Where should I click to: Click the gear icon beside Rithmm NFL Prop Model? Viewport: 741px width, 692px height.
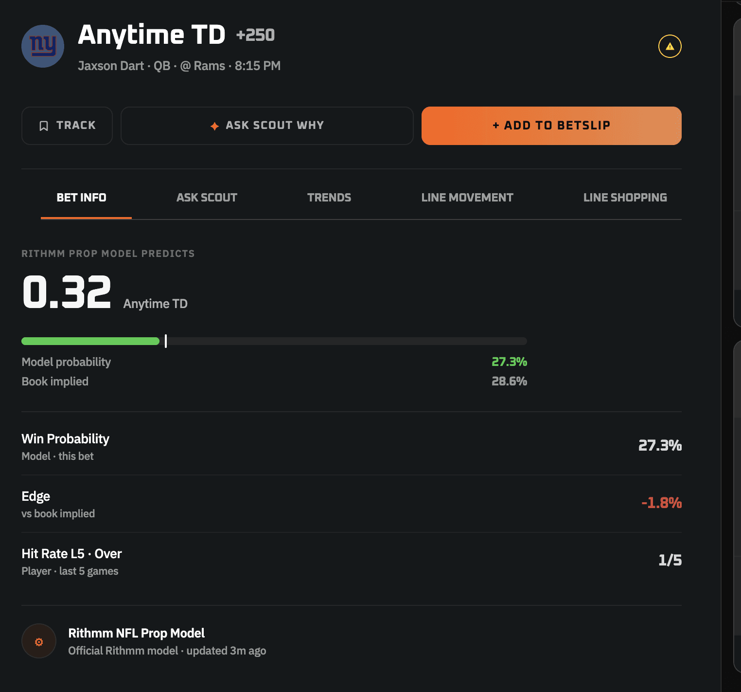(x=39, y=641)
